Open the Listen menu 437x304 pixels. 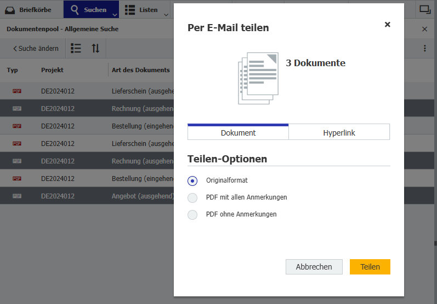point(141,10)
